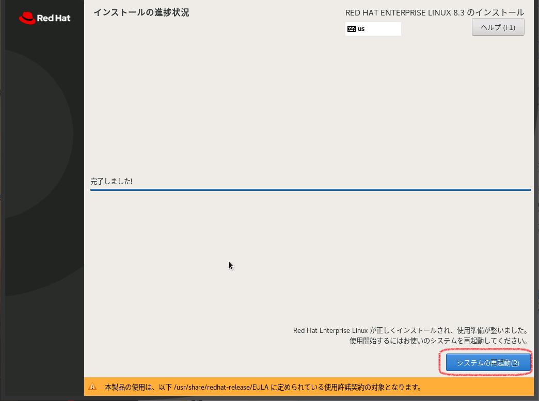Click the インストールの進捗状況 heading
Viewport: 539px width, 401px height.
(141, 13)
